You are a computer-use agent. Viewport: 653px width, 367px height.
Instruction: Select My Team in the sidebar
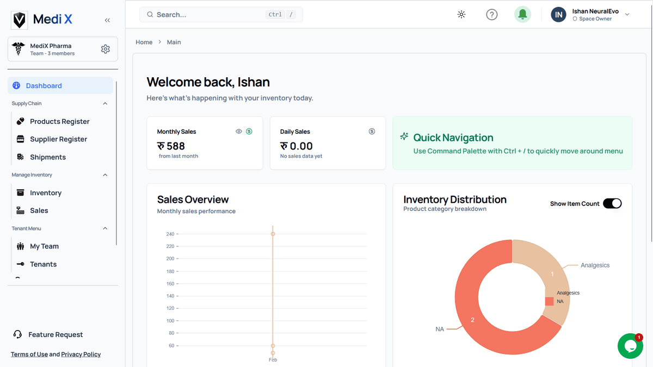click(x=45, y=246)
